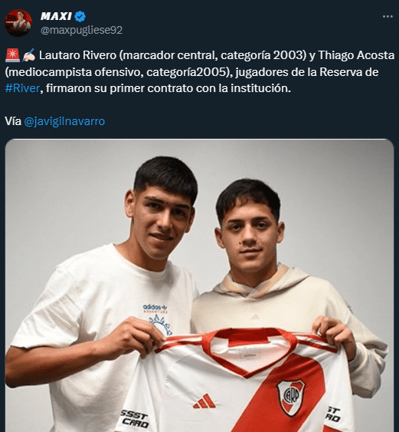Viewport: 399px width, 432px height.
Task: Click the writing hand emoji
Action: (28, 55)
